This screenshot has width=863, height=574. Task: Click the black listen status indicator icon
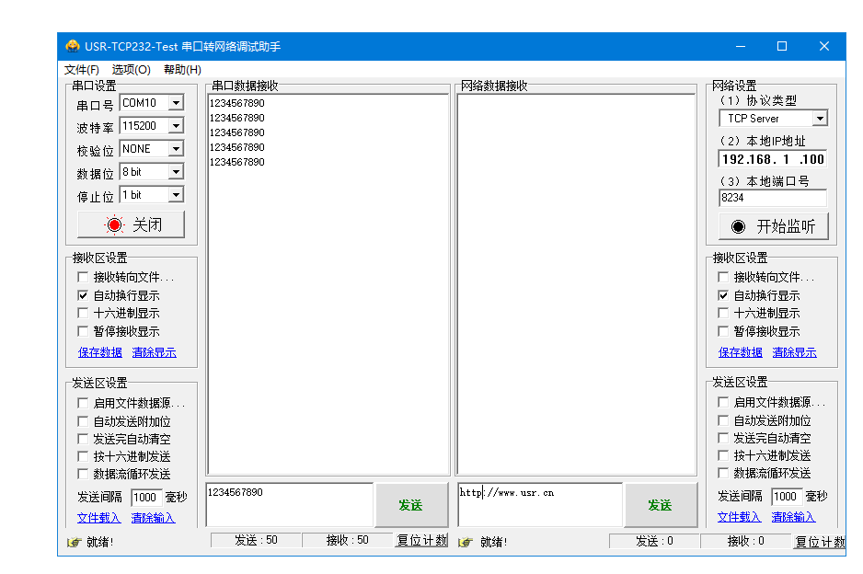point(738,226)
